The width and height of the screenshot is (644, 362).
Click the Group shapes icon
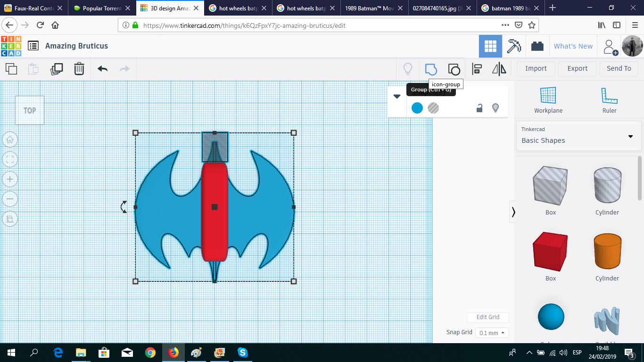pos(430,69)
